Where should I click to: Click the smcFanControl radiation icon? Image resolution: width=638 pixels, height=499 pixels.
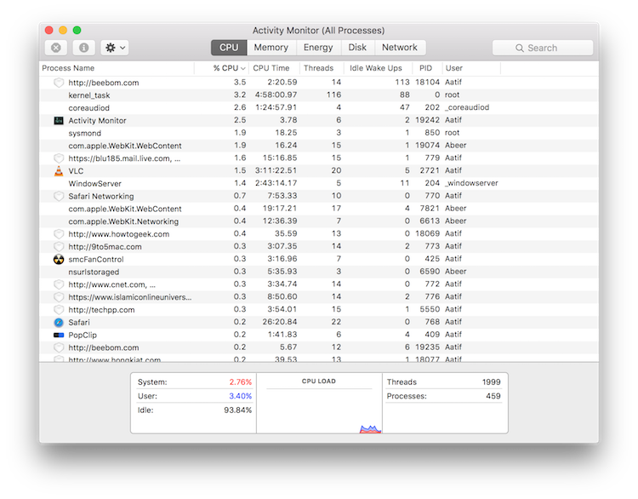[x=59, y=260]
